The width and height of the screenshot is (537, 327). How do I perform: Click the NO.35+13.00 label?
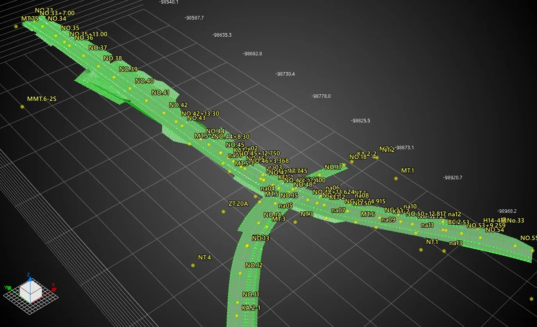click(x=88, y=34)
